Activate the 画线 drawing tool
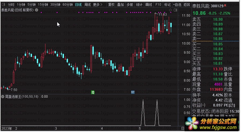241x132 pixels. click(x=149, y=5)
